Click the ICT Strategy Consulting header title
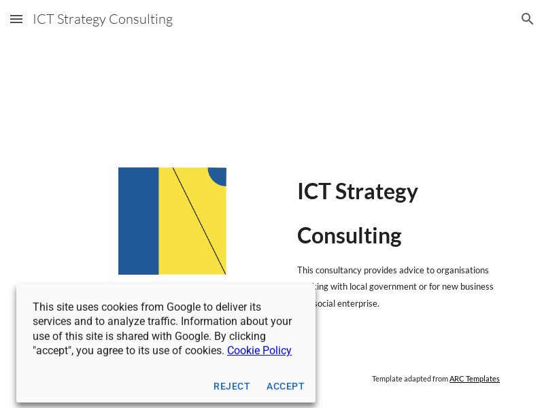 103,19
